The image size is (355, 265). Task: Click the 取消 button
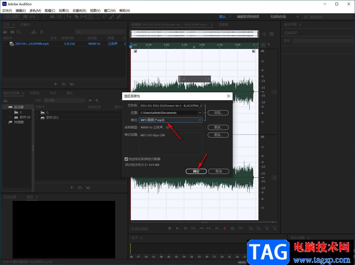[x=219, y=171]
